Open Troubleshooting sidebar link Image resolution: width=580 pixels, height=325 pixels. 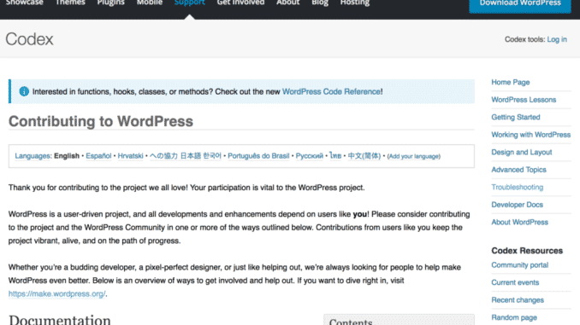pos(517,188)
